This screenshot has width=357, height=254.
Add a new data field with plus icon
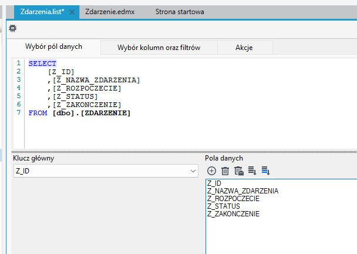click(x=211, y=171)
